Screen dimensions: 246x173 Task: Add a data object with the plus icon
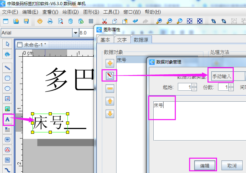(x=110, y=63)
